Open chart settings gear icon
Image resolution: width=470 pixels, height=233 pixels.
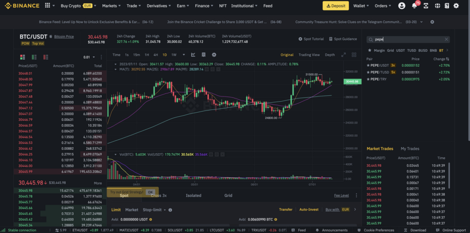214,55
